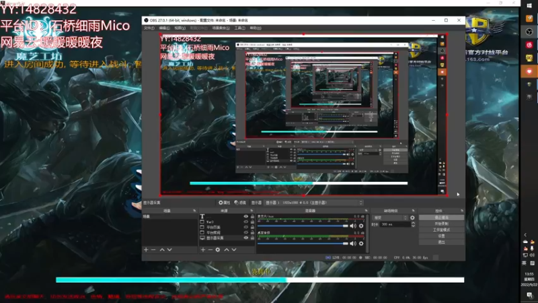538x303 pixels.
Task: Pop out the sources dock panel
Action: (x=252, y=211)
